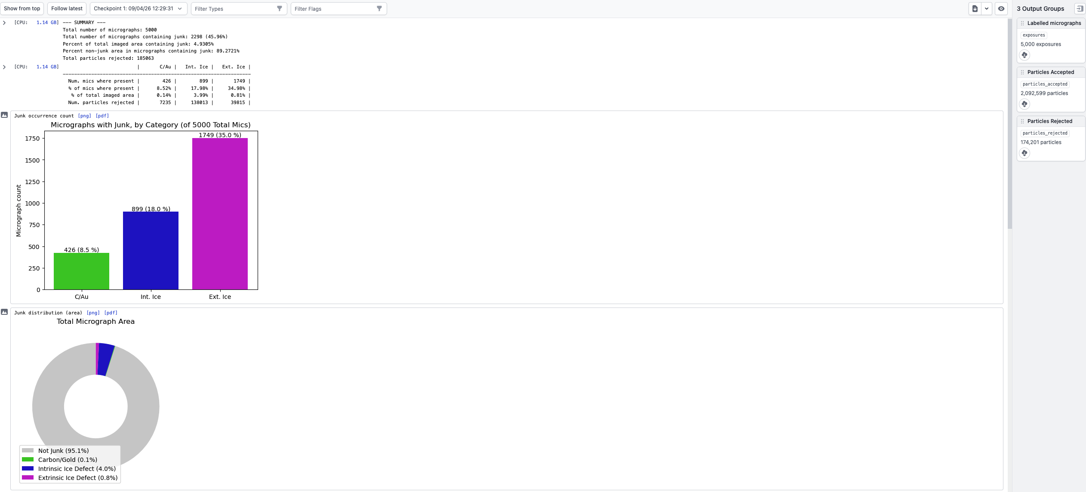Open the Junk occurrence count png link
This screenshot has height=492, width=1086.
[85, 116]
